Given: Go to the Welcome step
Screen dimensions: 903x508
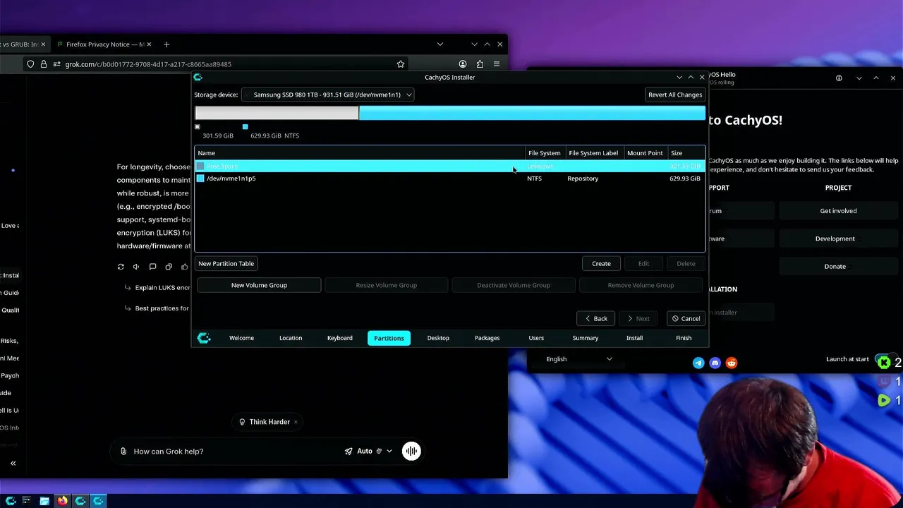Looking at the screenshot, I should 241,338.
